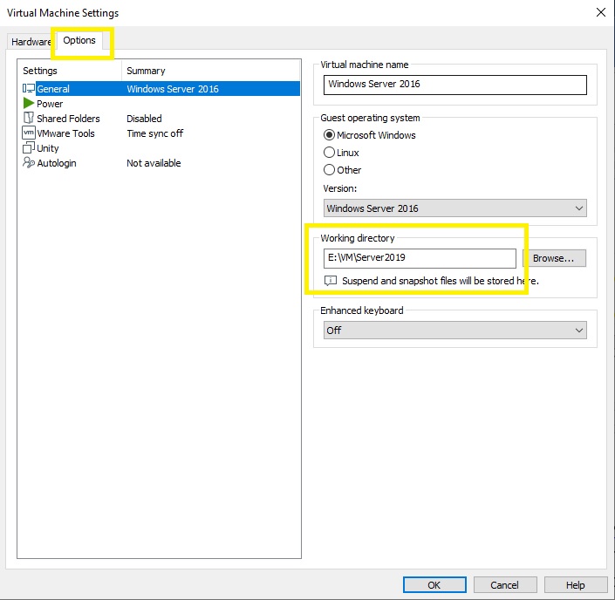
Task: Click the info balloon icon under Working directory
Action: pyautogui.click(x=331, y=281)
